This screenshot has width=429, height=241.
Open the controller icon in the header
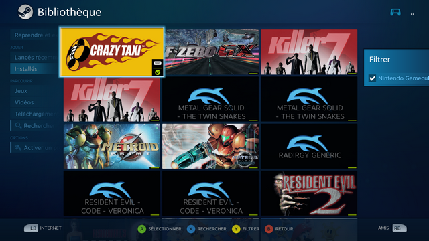395,12
